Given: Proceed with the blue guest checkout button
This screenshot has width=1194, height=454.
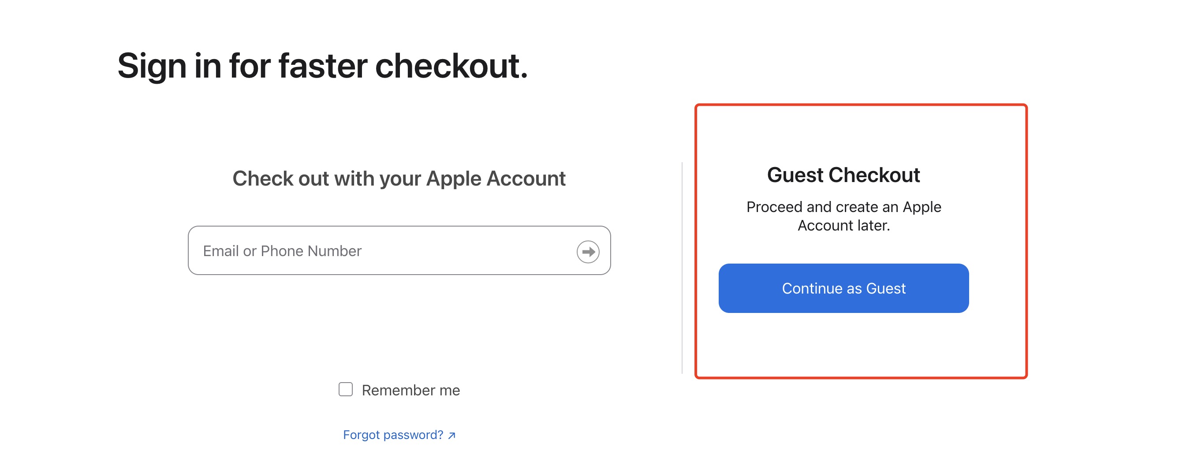Looking at the screenshot, I should coord(843,288).
